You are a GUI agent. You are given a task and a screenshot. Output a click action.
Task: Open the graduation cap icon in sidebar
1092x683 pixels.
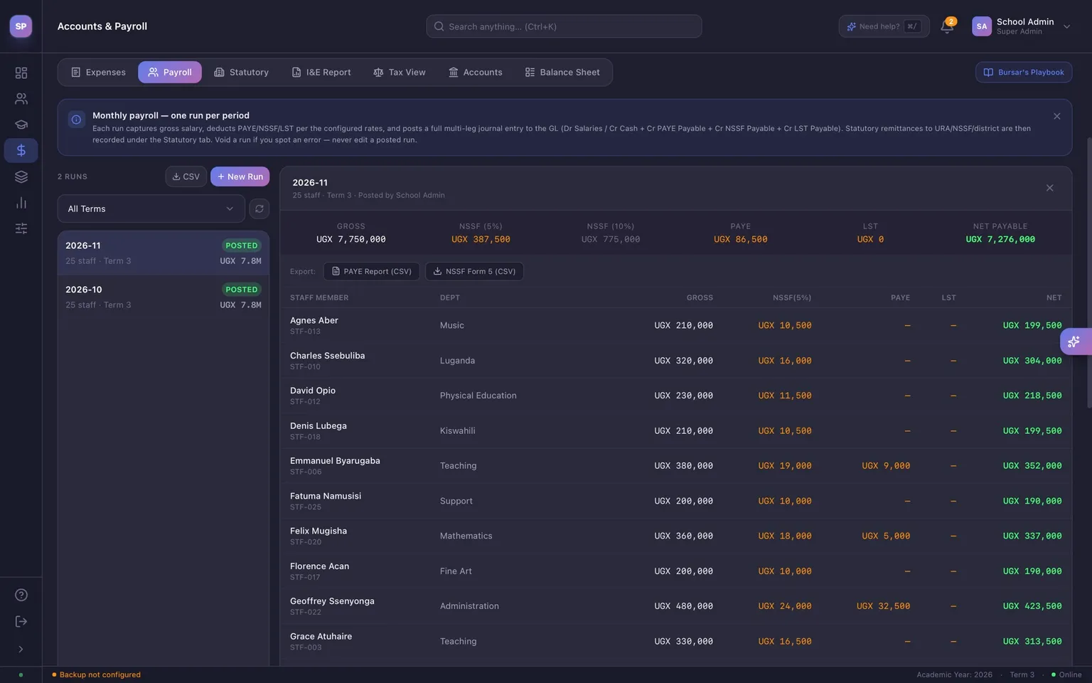[x=21, y=125]
